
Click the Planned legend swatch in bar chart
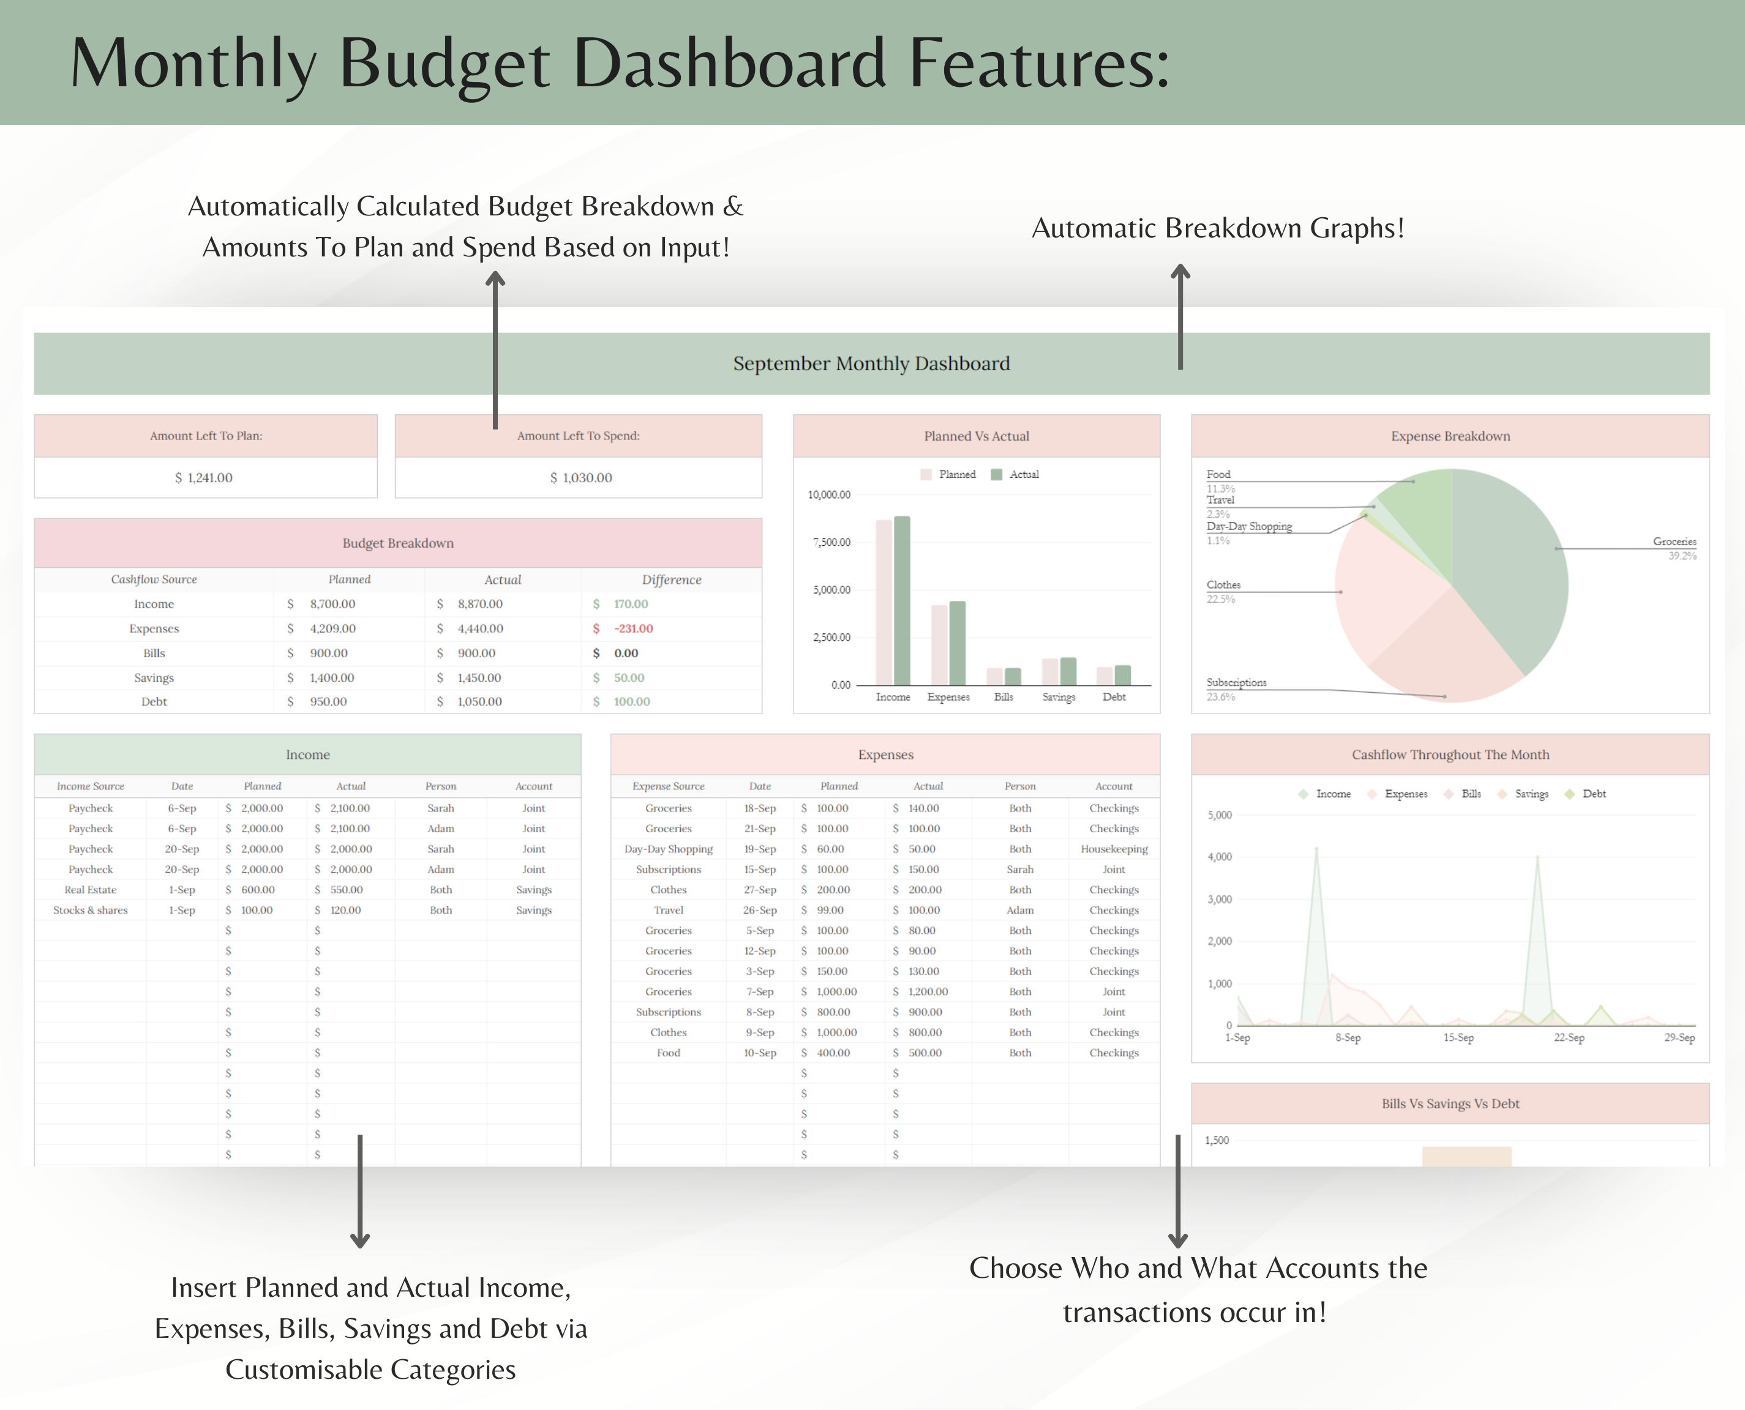pos(925,474)
